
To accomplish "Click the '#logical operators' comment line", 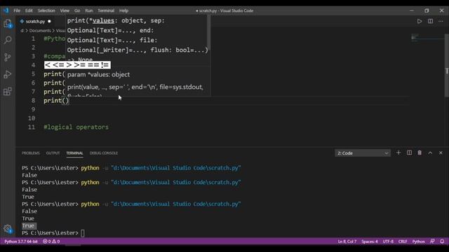I will tap(76, 127).
